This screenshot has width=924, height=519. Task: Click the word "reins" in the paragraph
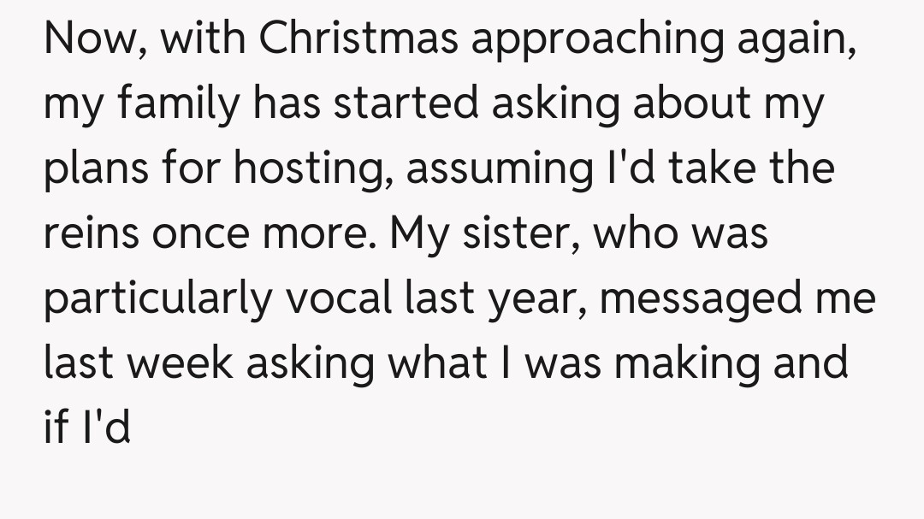(92, 234)
